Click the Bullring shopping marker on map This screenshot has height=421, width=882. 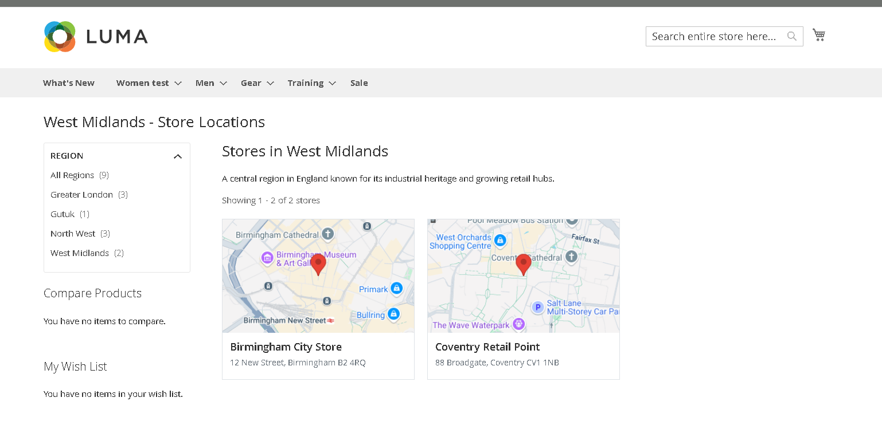tap(393, 314)
